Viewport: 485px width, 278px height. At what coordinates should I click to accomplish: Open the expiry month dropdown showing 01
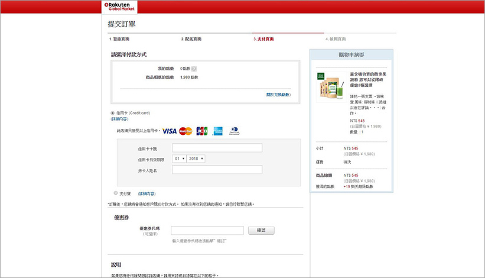pos(179,159)
